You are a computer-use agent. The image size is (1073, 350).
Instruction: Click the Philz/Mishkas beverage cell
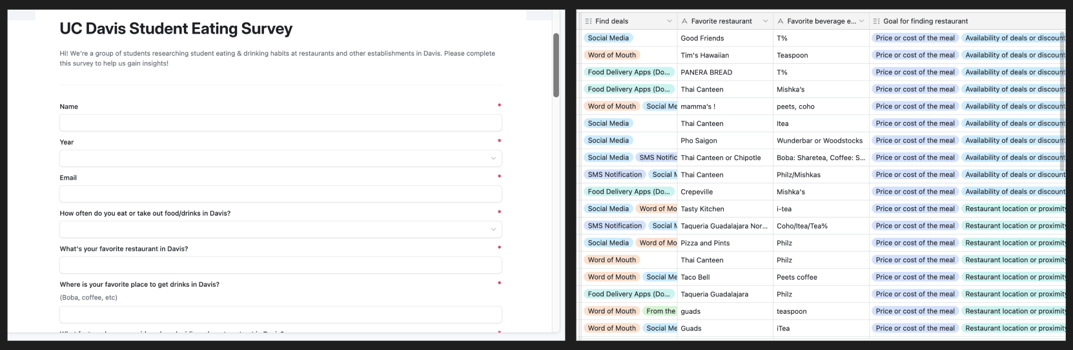tap(821, 174)
